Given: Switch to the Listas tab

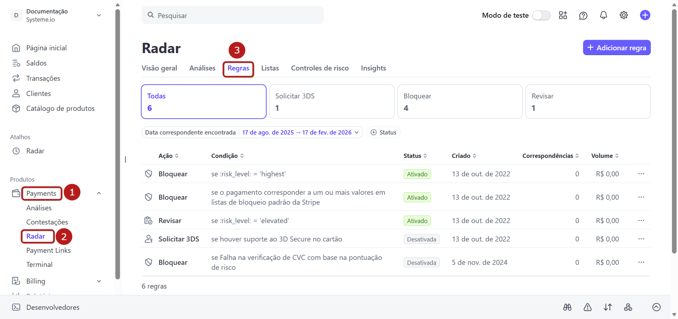Looking at the screenshot, I should coord(270,68).
